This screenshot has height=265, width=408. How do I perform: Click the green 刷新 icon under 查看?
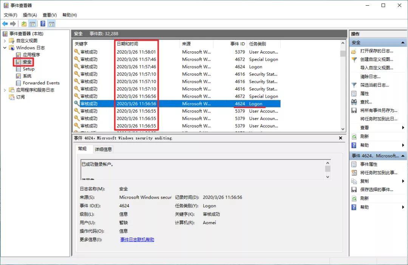tap(354, 136)
